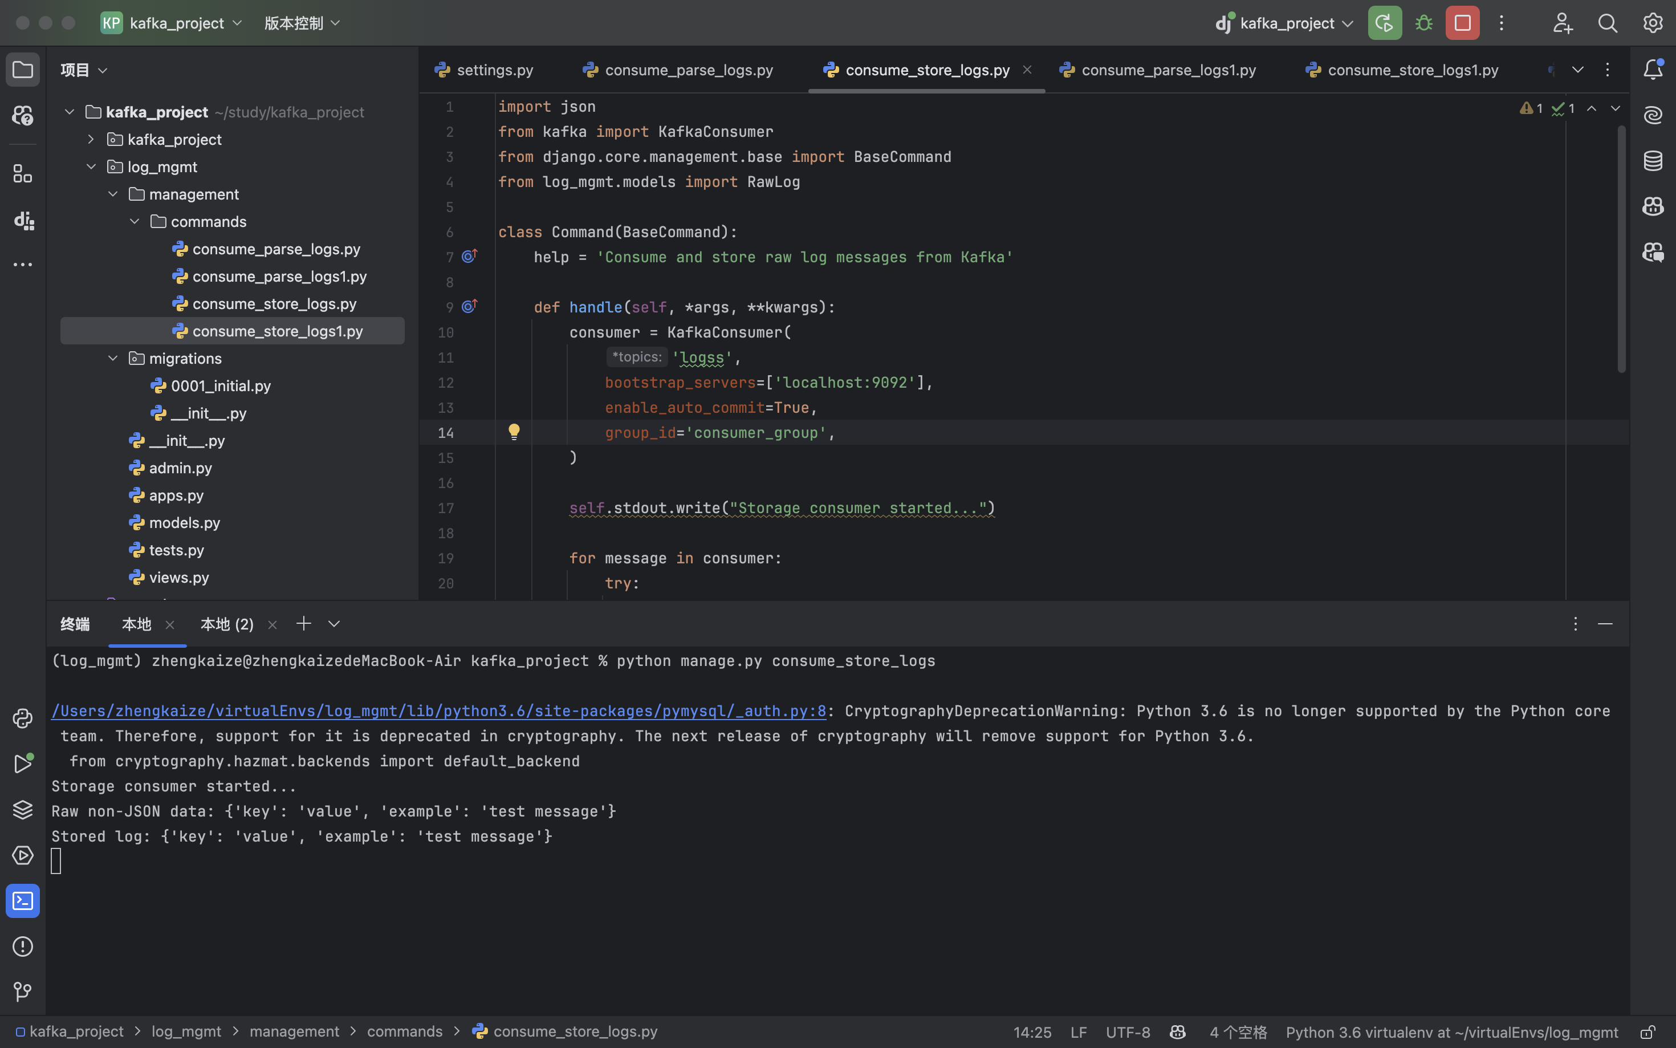This screenshot has width=1676, height=1048.
Task: Toggle the read-only lock in status bar
Action: point(1647,1032)
